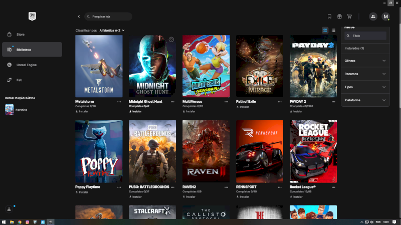Open RENNSPORT more options menu
The width and height of the screenshot is (401, 225).
click(x=280, y=187)
